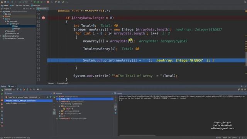Expand the newArray[i] watch node
The height and width of the screenshot is (139, 247).
tap(57, 119)
